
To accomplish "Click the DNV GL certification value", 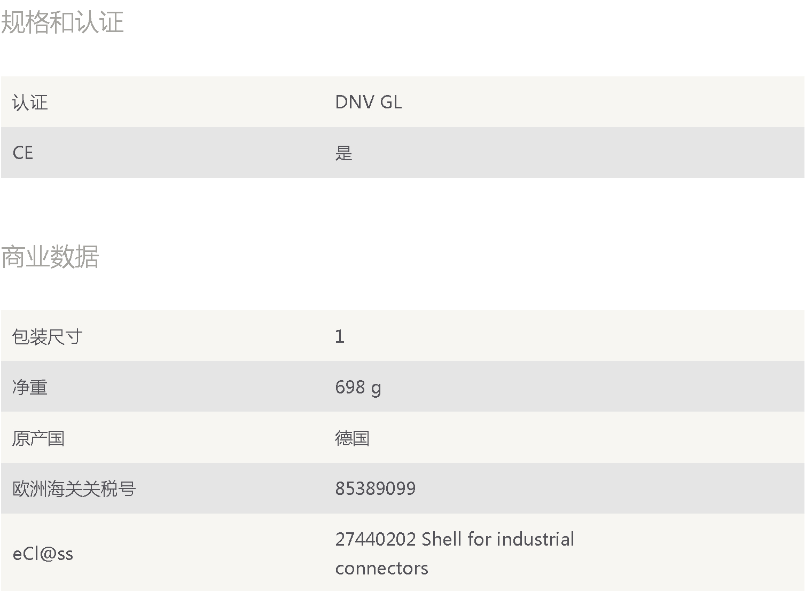I will [369, 102].
